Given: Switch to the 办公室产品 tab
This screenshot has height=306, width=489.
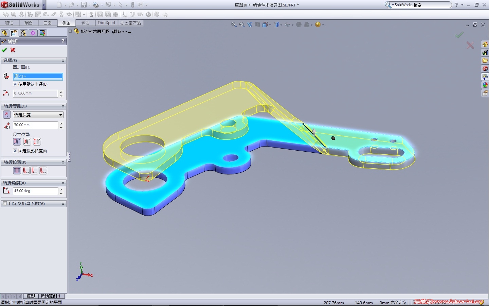Looking at the screenshot, I should [131, 23].
